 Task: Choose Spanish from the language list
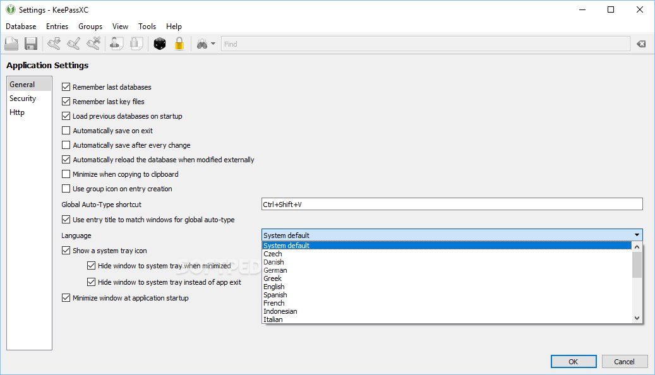point(447,295)
